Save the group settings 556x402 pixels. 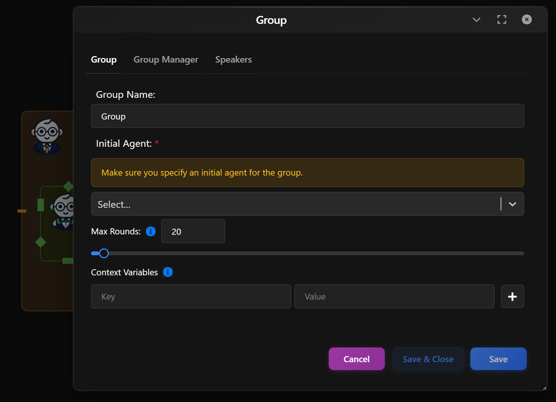498,358
